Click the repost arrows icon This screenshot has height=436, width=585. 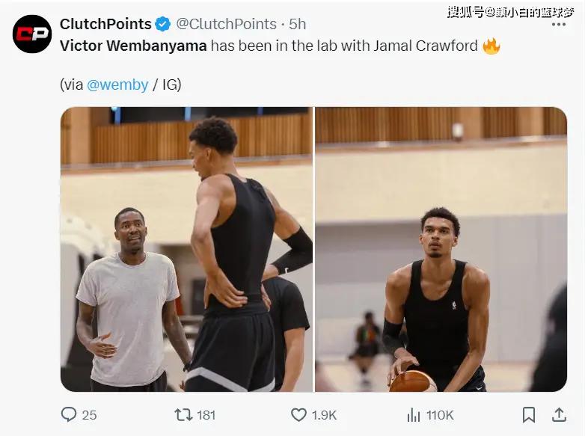[x=183, y=414]
